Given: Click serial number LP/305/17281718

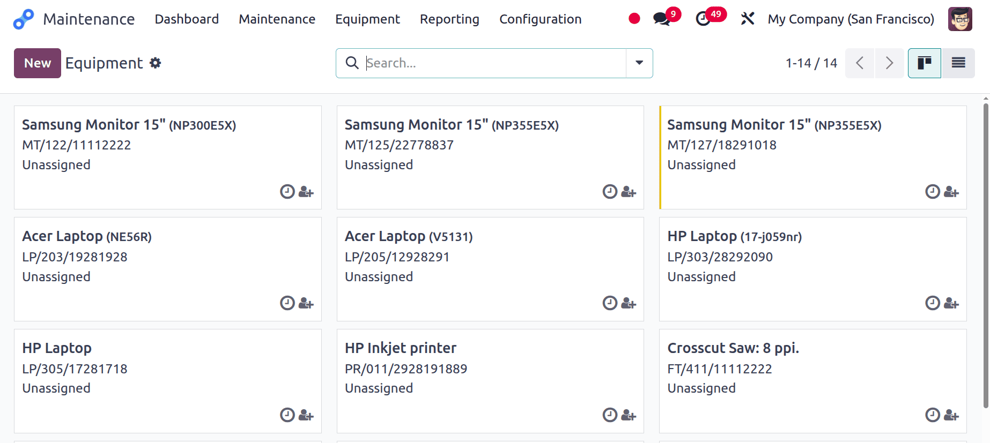Looking at the screenshot, I should pos(75,369).
